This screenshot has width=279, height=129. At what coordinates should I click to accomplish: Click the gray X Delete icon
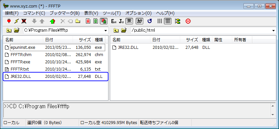pos(63,21)
